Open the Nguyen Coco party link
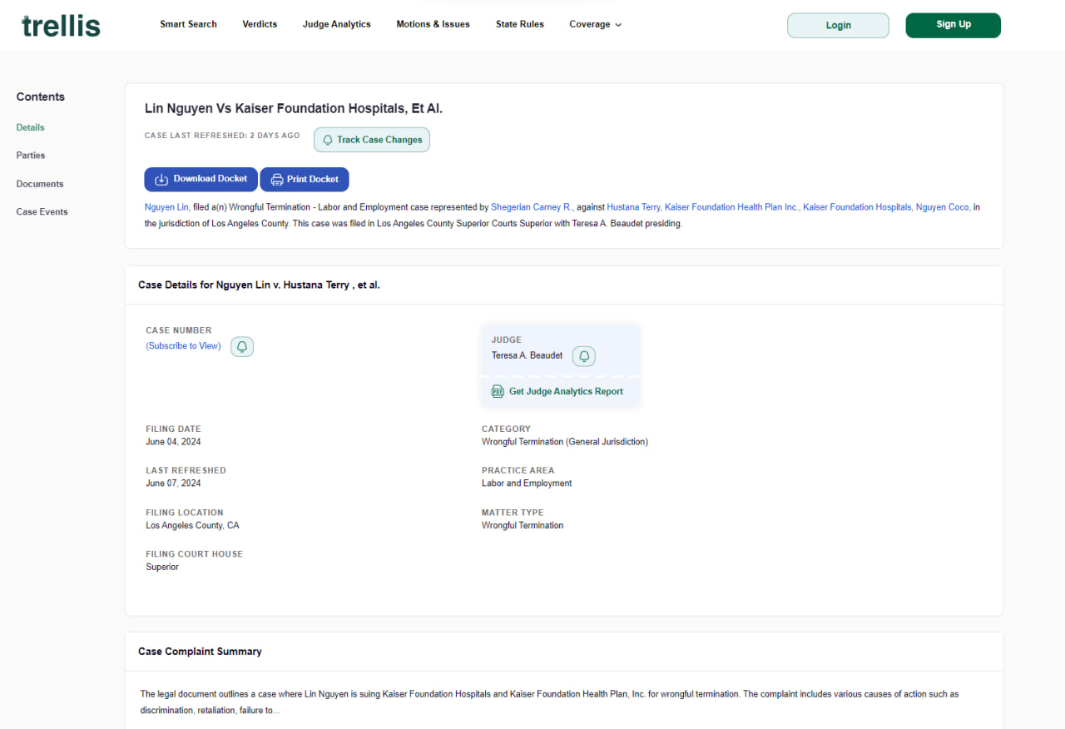Viewport: 1065px width, 729px height. 943,207
